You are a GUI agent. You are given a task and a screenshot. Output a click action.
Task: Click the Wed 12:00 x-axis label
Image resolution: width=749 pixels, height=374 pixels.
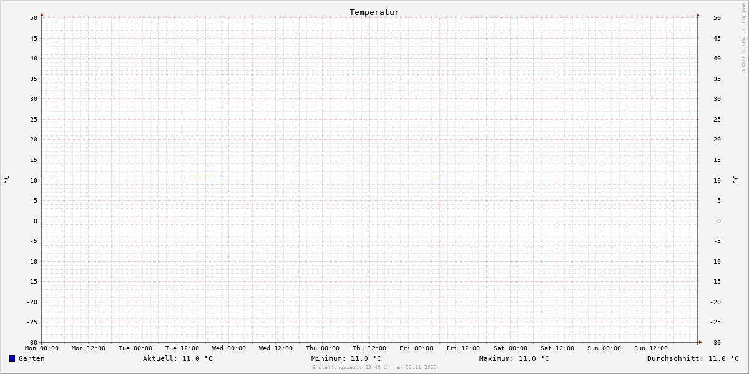tap(275, 348)
